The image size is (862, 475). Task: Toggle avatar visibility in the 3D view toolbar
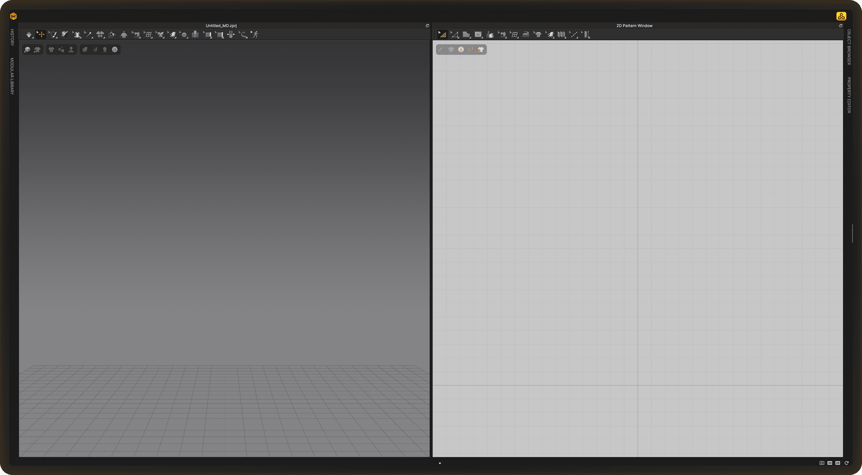(x=71, y=49)
